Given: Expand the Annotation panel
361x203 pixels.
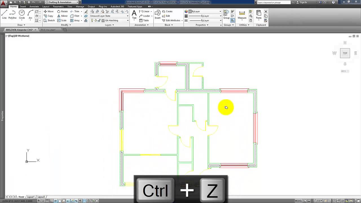Looking at the screenshot, I should click(141, 25).
